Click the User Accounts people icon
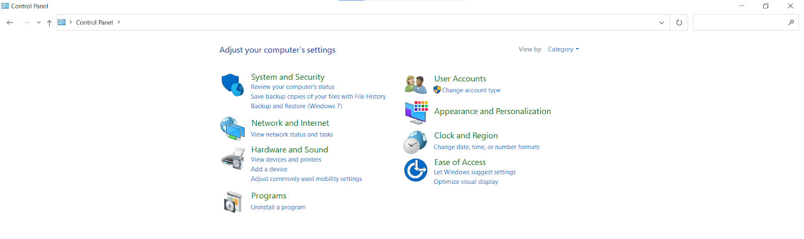This screenshot has height=239, width=804. [x=416, y=84]
